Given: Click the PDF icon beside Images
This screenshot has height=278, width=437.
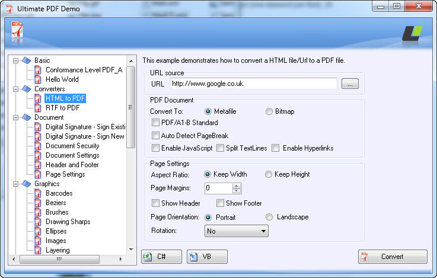Looking at the screenshot, I should pyautogui.click(x=38, y=241).
